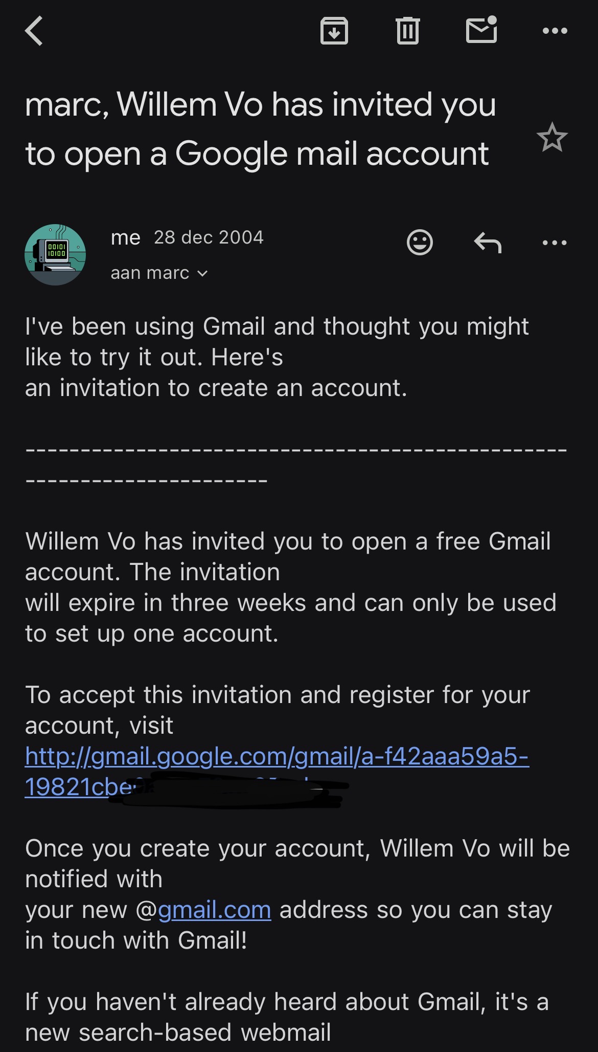Delete the email using the trash icon

407,31
